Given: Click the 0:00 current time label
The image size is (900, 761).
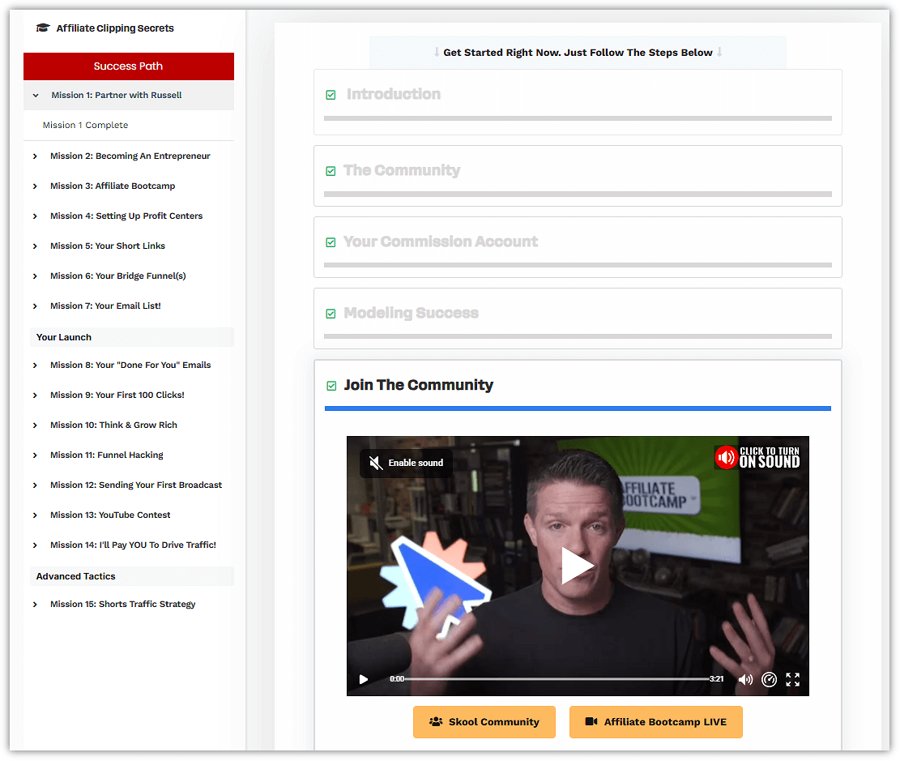Looking at the screenshot, I should [x=397, y=679].
